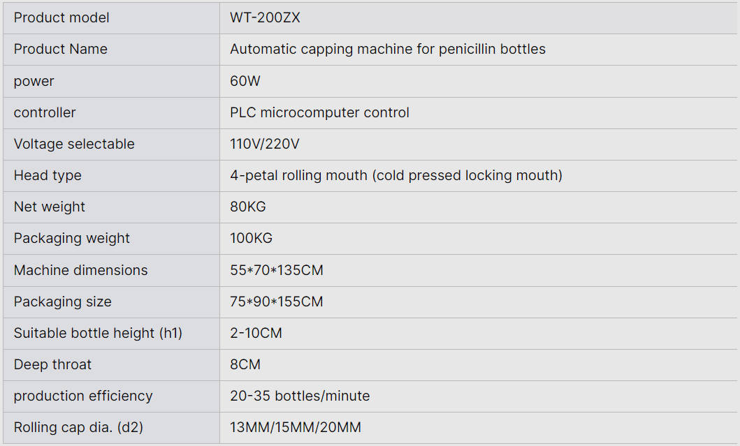Select the 2-10CM bottle height value
740x446 pixels.
tap(256, 333)
